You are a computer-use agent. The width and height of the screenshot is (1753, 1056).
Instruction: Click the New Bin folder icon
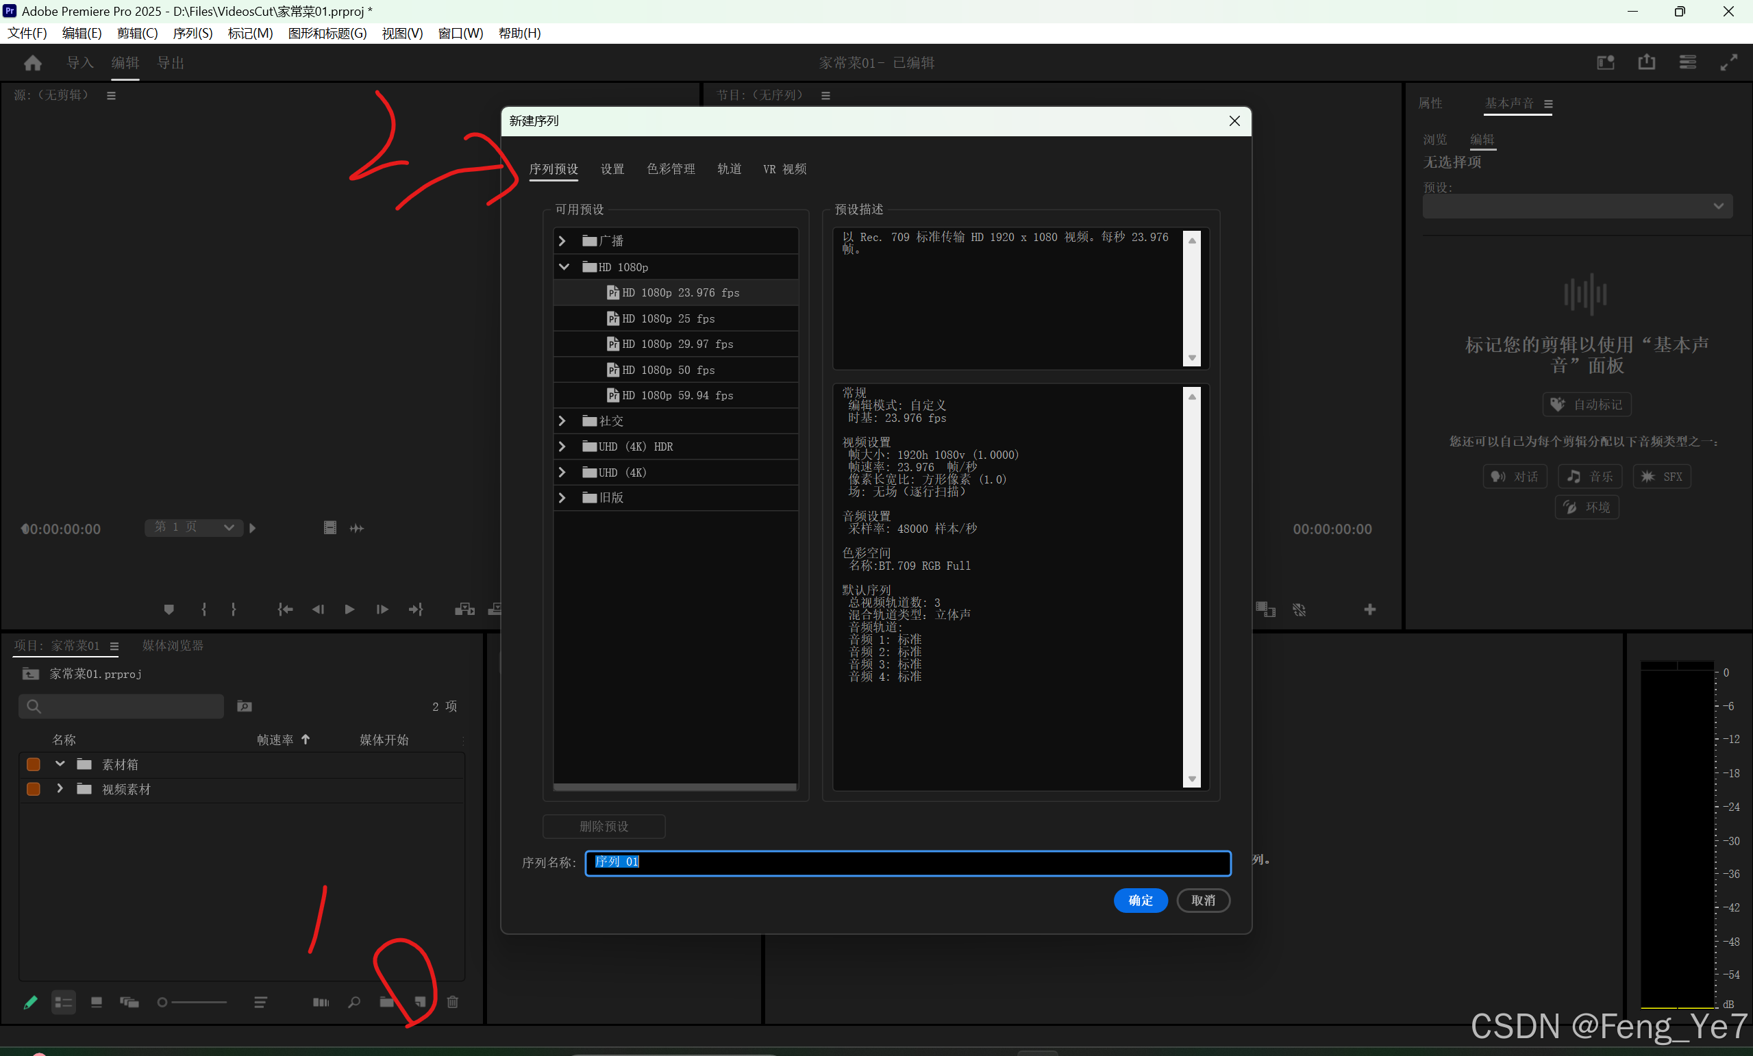[x=386, y=1002]
